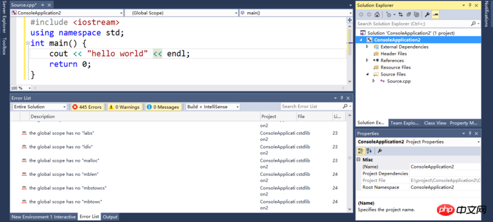This screenshot has width=493, height=222.
Task: Switch to the Team Explorer tab
Action: [404, 123]
